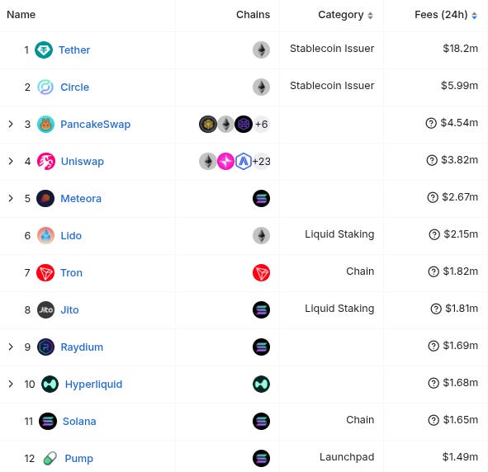
Task: Click the Tether logo icon
Action: point(44,50)
